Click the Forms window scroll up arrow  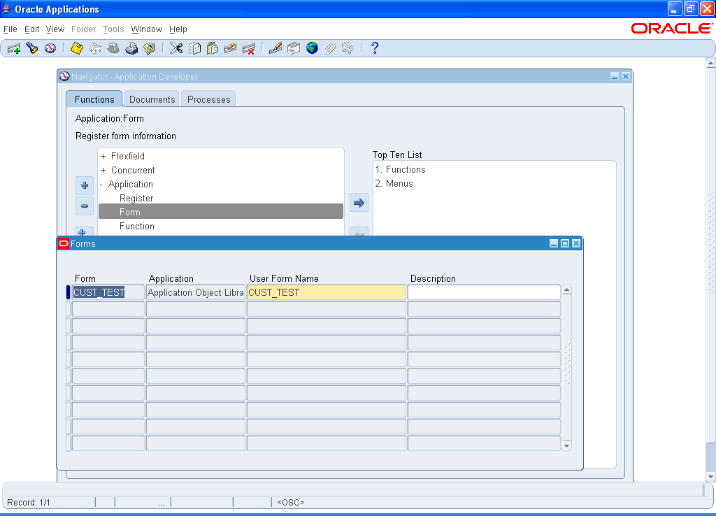tap(566, 290)
